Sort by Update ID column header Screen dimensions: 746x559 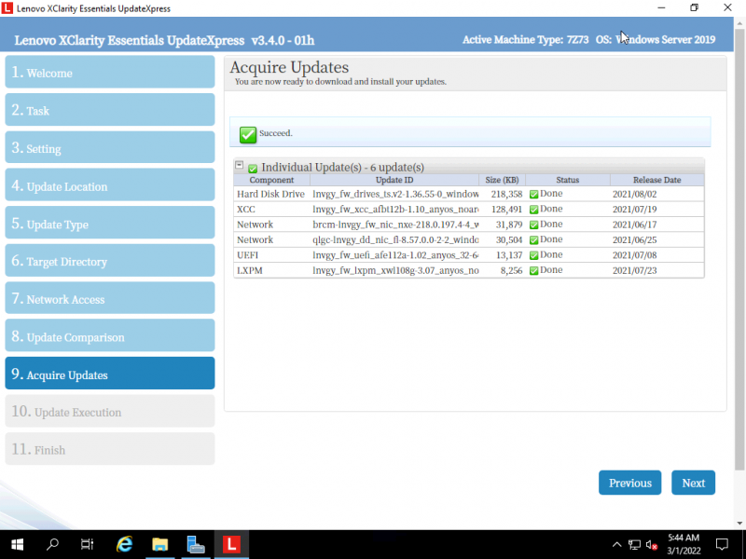pos(394,180)
